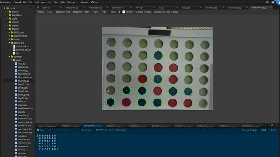Image resolution: width=280 pixels, height=157 pixels.
Task: Open redcircles.jpg in the file tree
Action: pyautogui.click(x=24, y=140)
